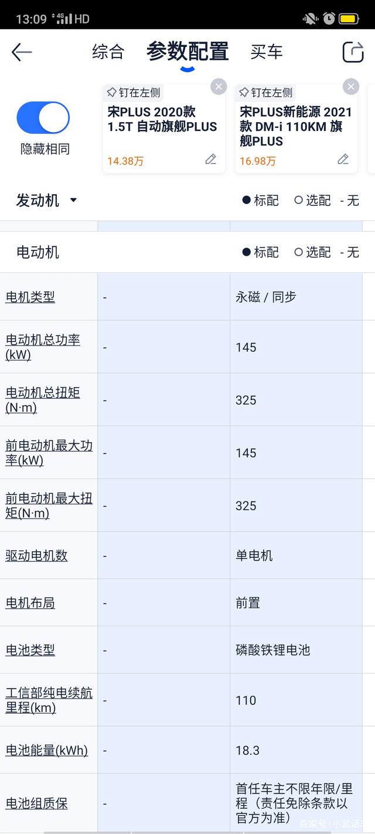
Task: Edit the 16.98万 price with the pencil icon
Action: pyautogui.click(x=343, y=160)
